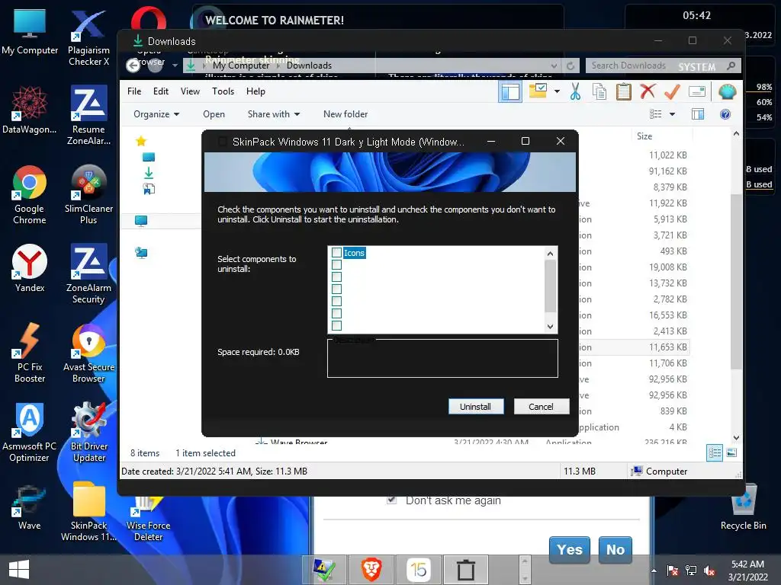Click the envelope mail icon in toolbar
The height and width of the screenshot is (585, 781).
[x=697, y=91]
